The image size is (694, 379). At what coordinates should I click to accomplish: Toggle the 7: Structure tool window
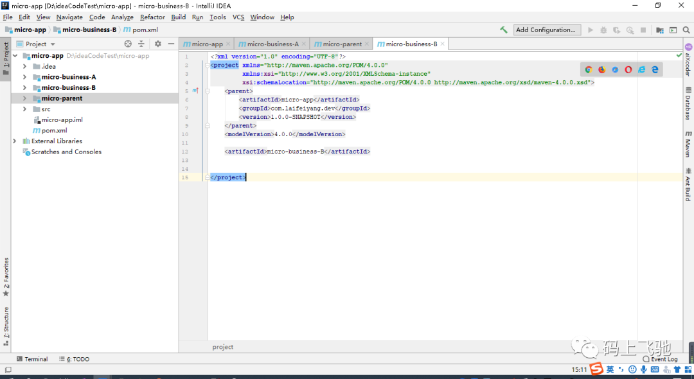point(6,326)
